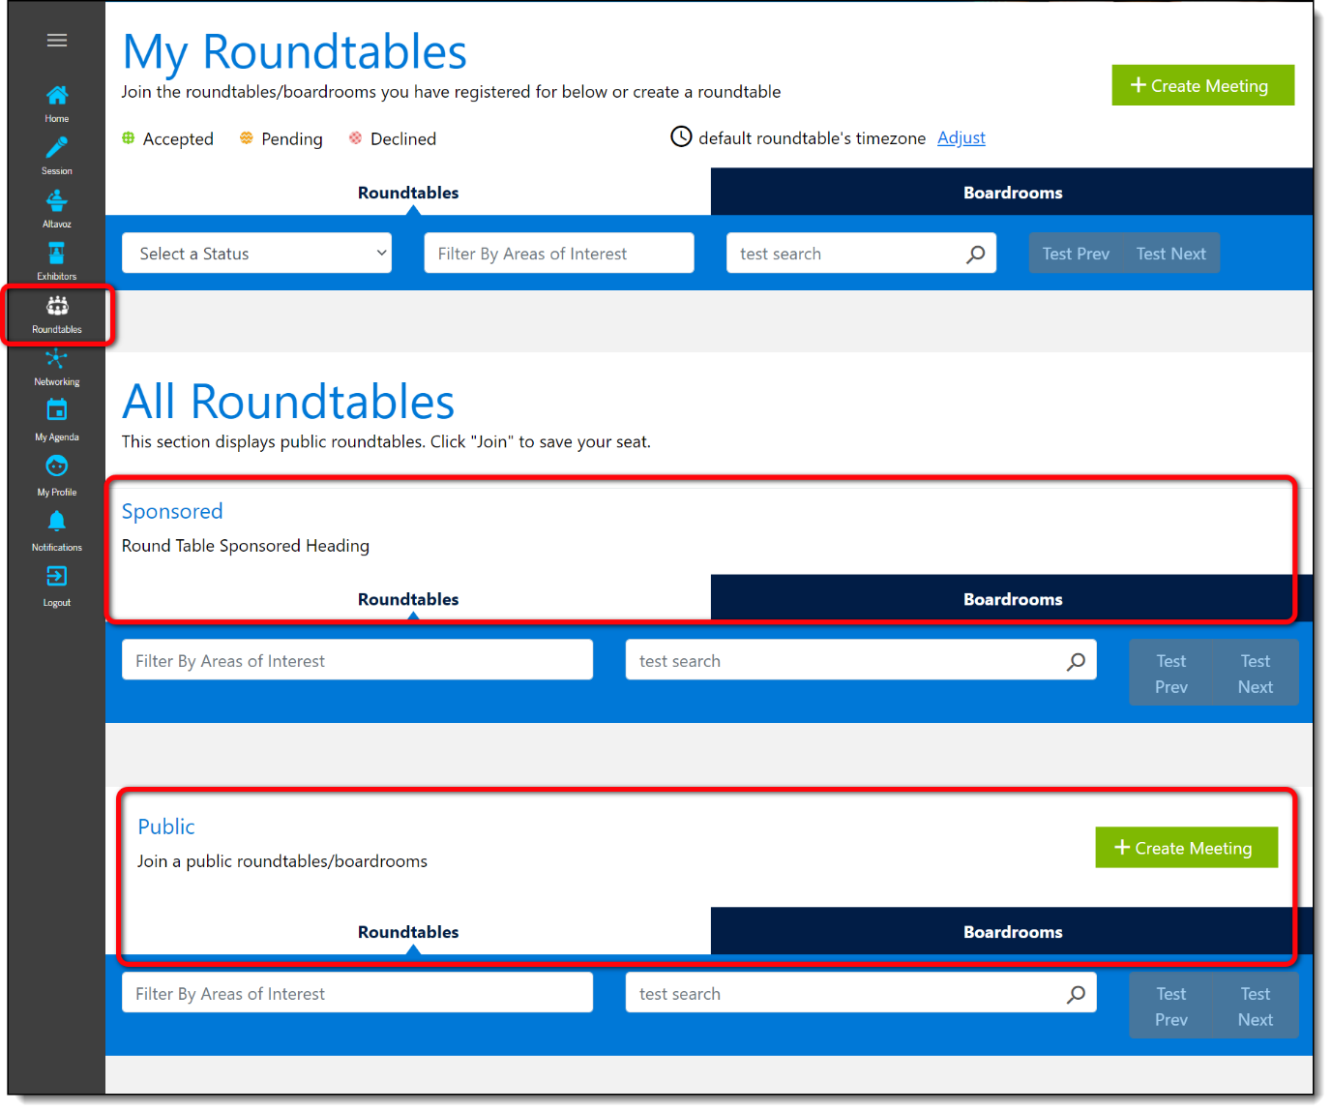Switch to Boardrooms tab under My Roundtables
1332x1113 pixels.
(x=1012, y=193)
